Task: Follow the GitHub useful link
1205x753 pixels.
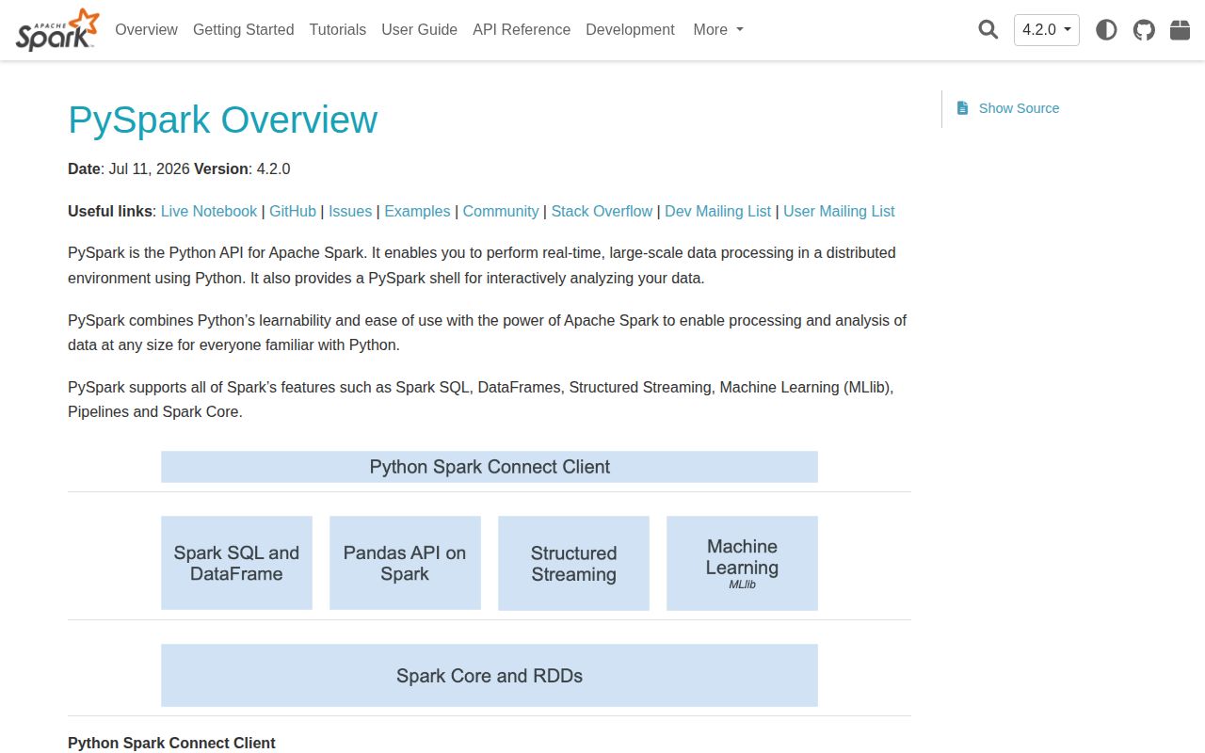Action: tap(293, 211)
